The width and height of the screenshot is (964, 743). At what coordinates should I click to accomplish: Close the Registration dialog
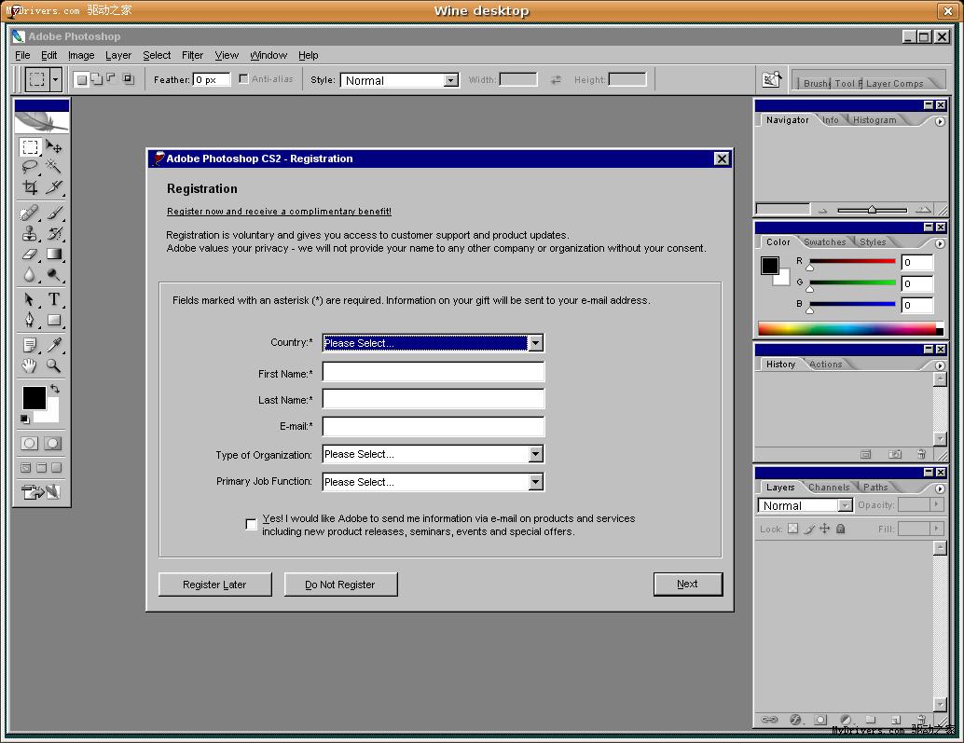tap(722, 158)
